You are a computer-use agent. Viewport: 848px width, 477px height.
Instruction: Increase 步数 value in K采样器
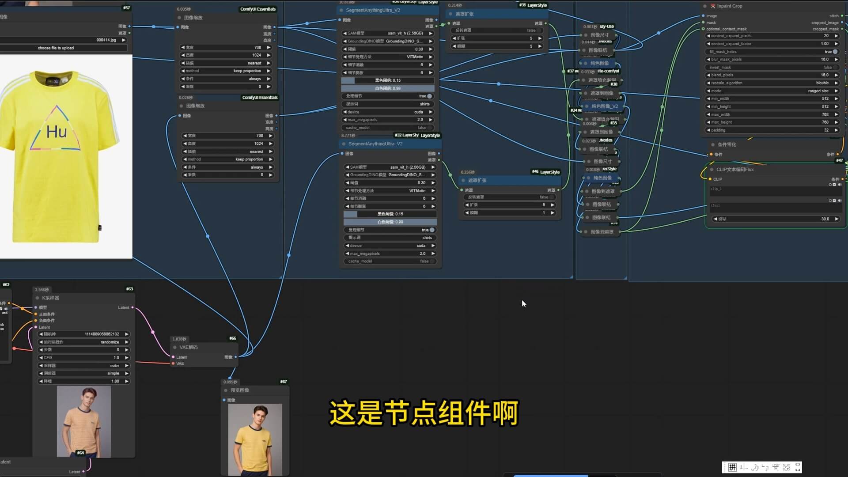pyautogui.click(x=127, y=350)
